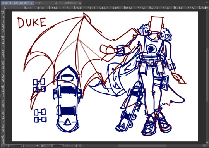Switch to the STUFF canvas tab
This screenshot has height=148, width=209.
click(39, 3)
